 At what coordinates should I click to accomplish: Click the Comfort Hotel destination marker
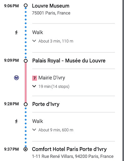pyautogui.click(x=26, y=149)
